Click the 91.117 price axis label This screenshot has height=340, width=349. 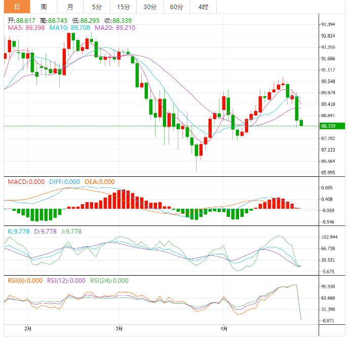[328, 70]
